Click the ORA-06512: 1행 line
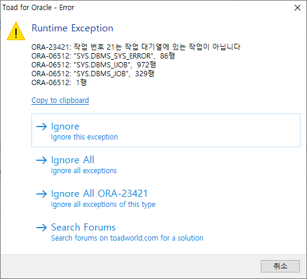 pyautogui.click(x=59, y=82)
